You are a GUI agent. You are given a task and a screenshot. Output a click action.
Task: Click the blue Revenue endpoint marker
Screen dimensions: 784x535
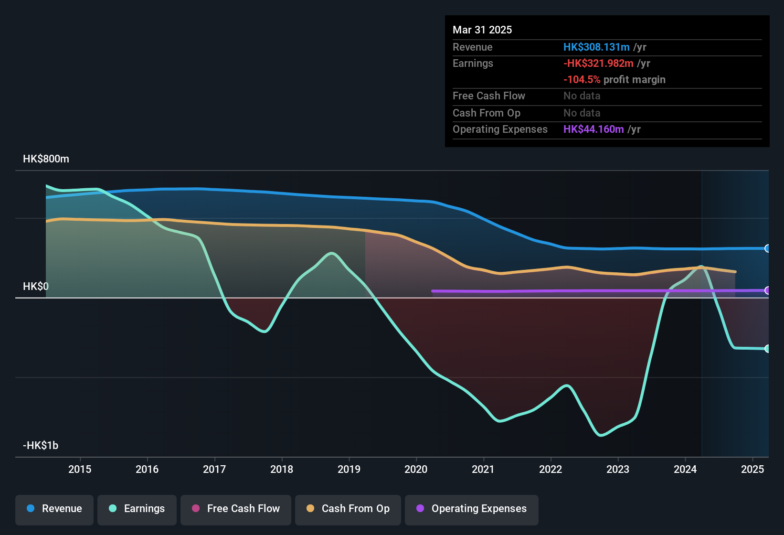[x=768, y=248]
